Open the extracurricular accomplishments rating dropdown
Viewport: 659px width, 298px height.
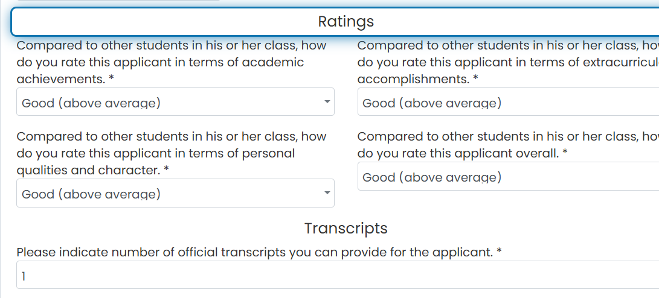508,101
